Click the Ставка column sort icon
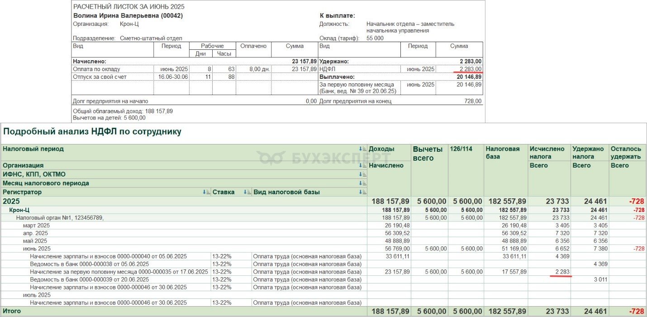 (x=247, y=192)
